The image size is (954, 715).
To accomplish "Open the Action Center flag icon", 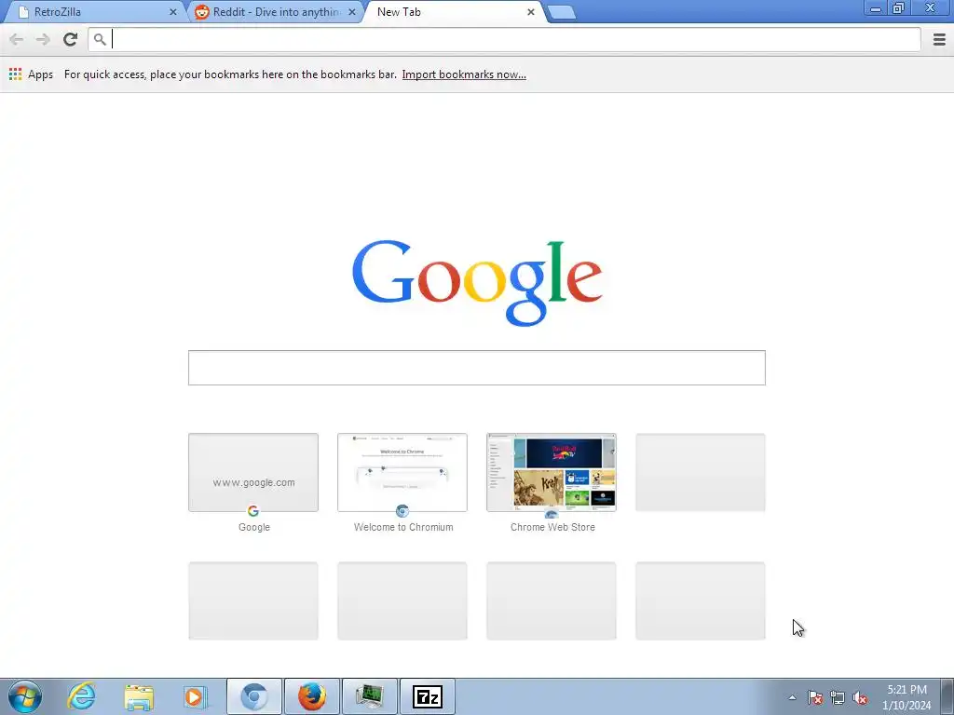I will point(815,697).
